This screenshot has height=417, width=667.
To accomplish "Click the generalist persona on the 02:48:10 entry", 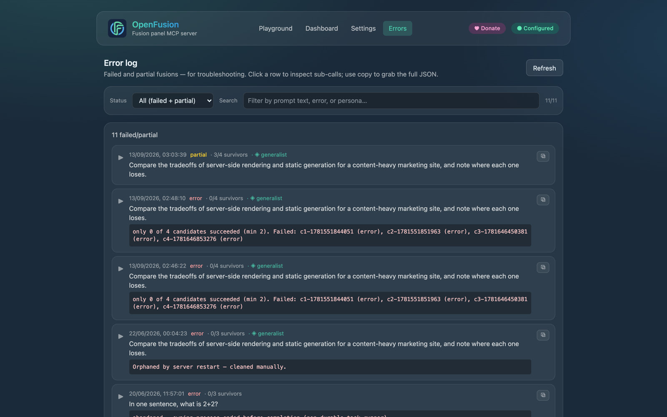I will point(266,198).
